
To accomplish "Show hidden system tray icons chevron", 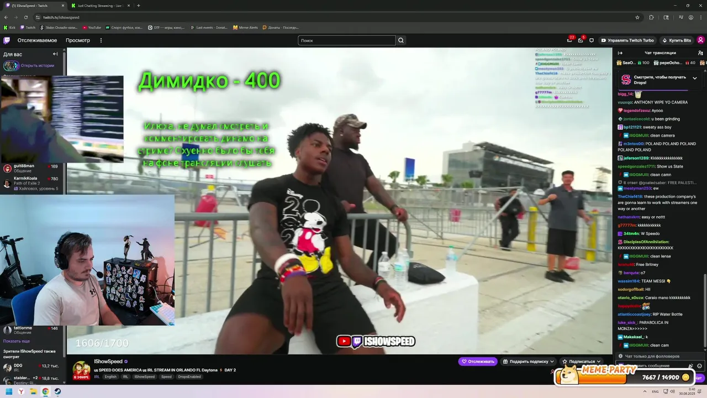I will point(643,391).
